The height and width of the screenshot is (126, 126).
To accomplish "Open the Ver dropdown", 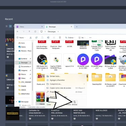I will [82, 38].
